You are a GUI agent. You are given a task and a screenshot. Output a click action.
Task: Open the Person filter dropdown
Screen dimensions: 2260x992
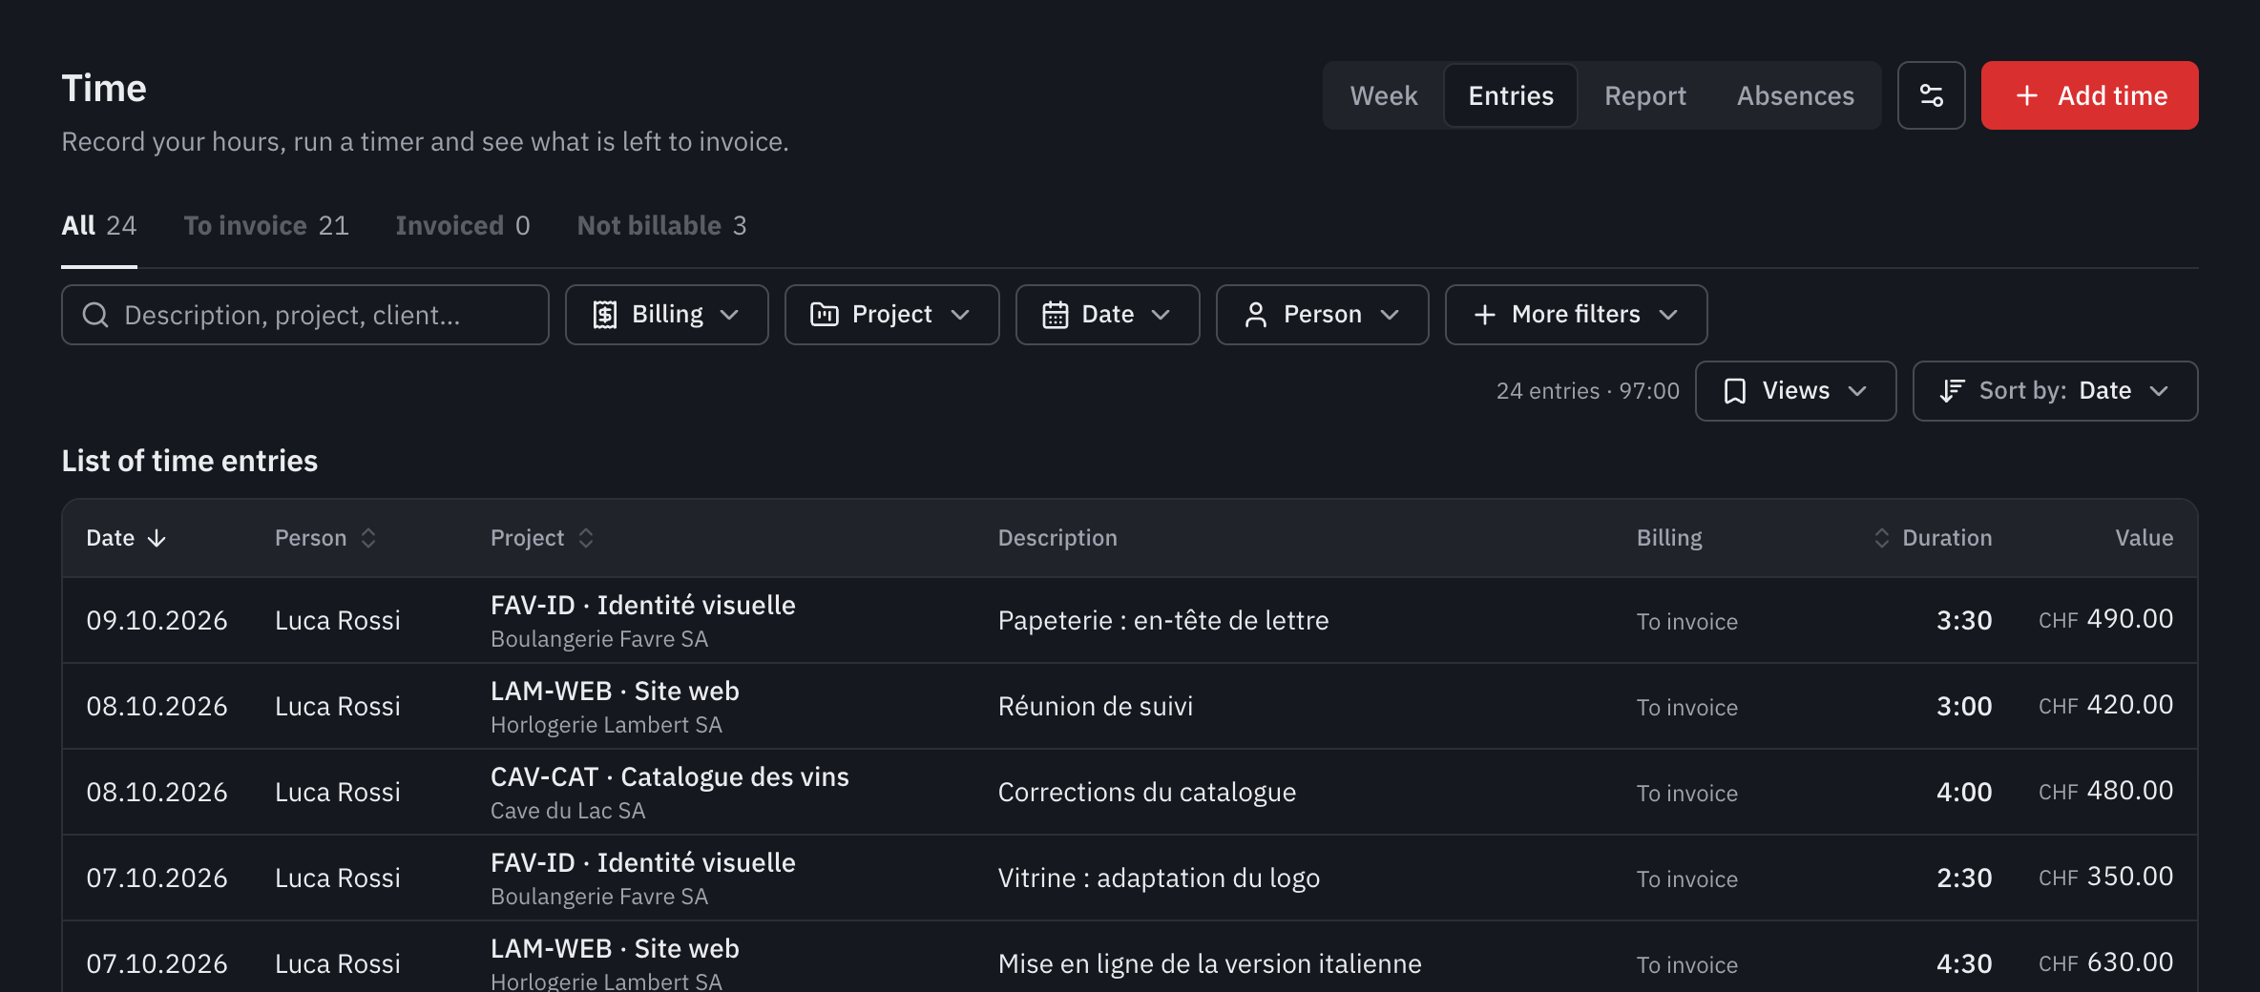(1322, 315)
